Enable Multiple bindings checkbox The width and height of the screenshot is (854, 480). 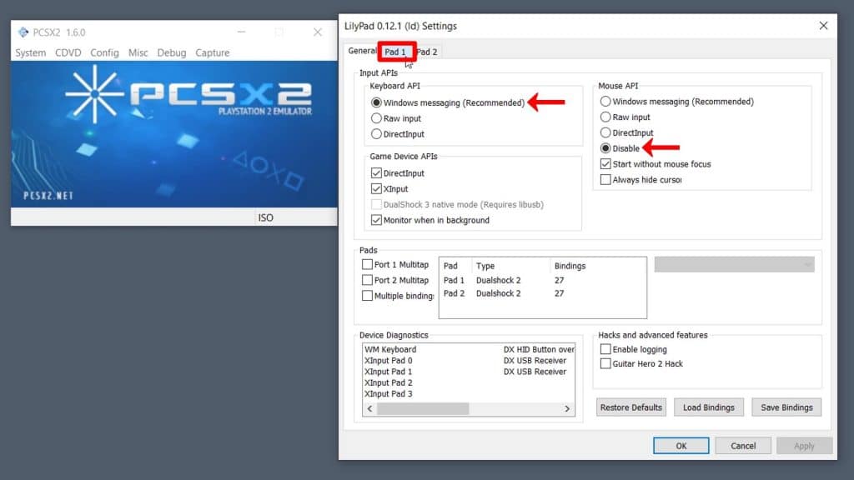point(367,296)
